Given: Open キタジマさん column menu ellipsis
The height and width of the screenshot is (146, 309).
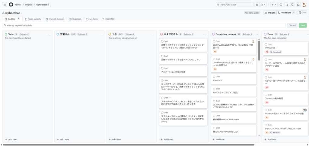Looking at the screenshot, I should (205, 34).
